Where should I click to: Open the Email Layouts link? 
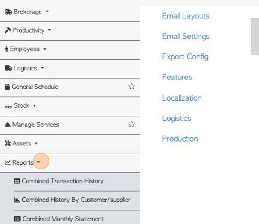click(x=186, y=16)
